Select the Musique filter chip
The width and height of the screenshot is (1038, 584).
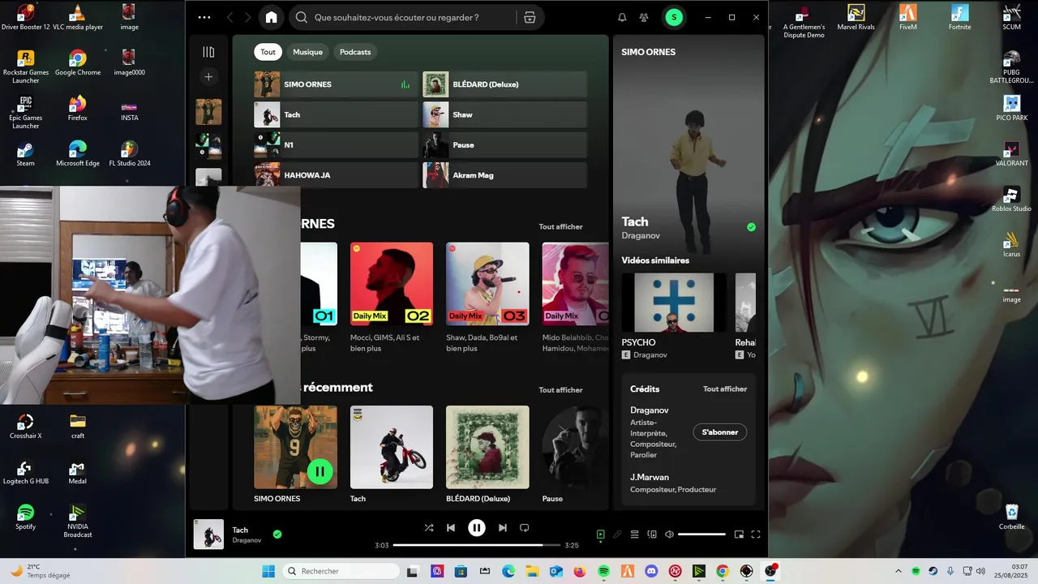pos(307,52)
